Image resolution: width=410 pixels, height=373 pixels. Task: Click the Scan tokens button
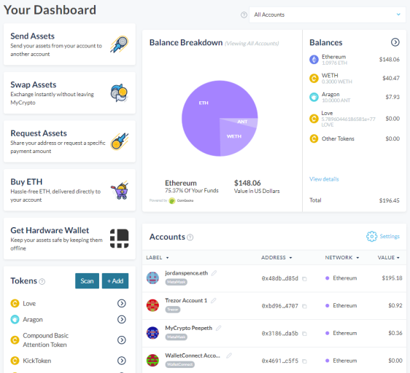[87, 280]
